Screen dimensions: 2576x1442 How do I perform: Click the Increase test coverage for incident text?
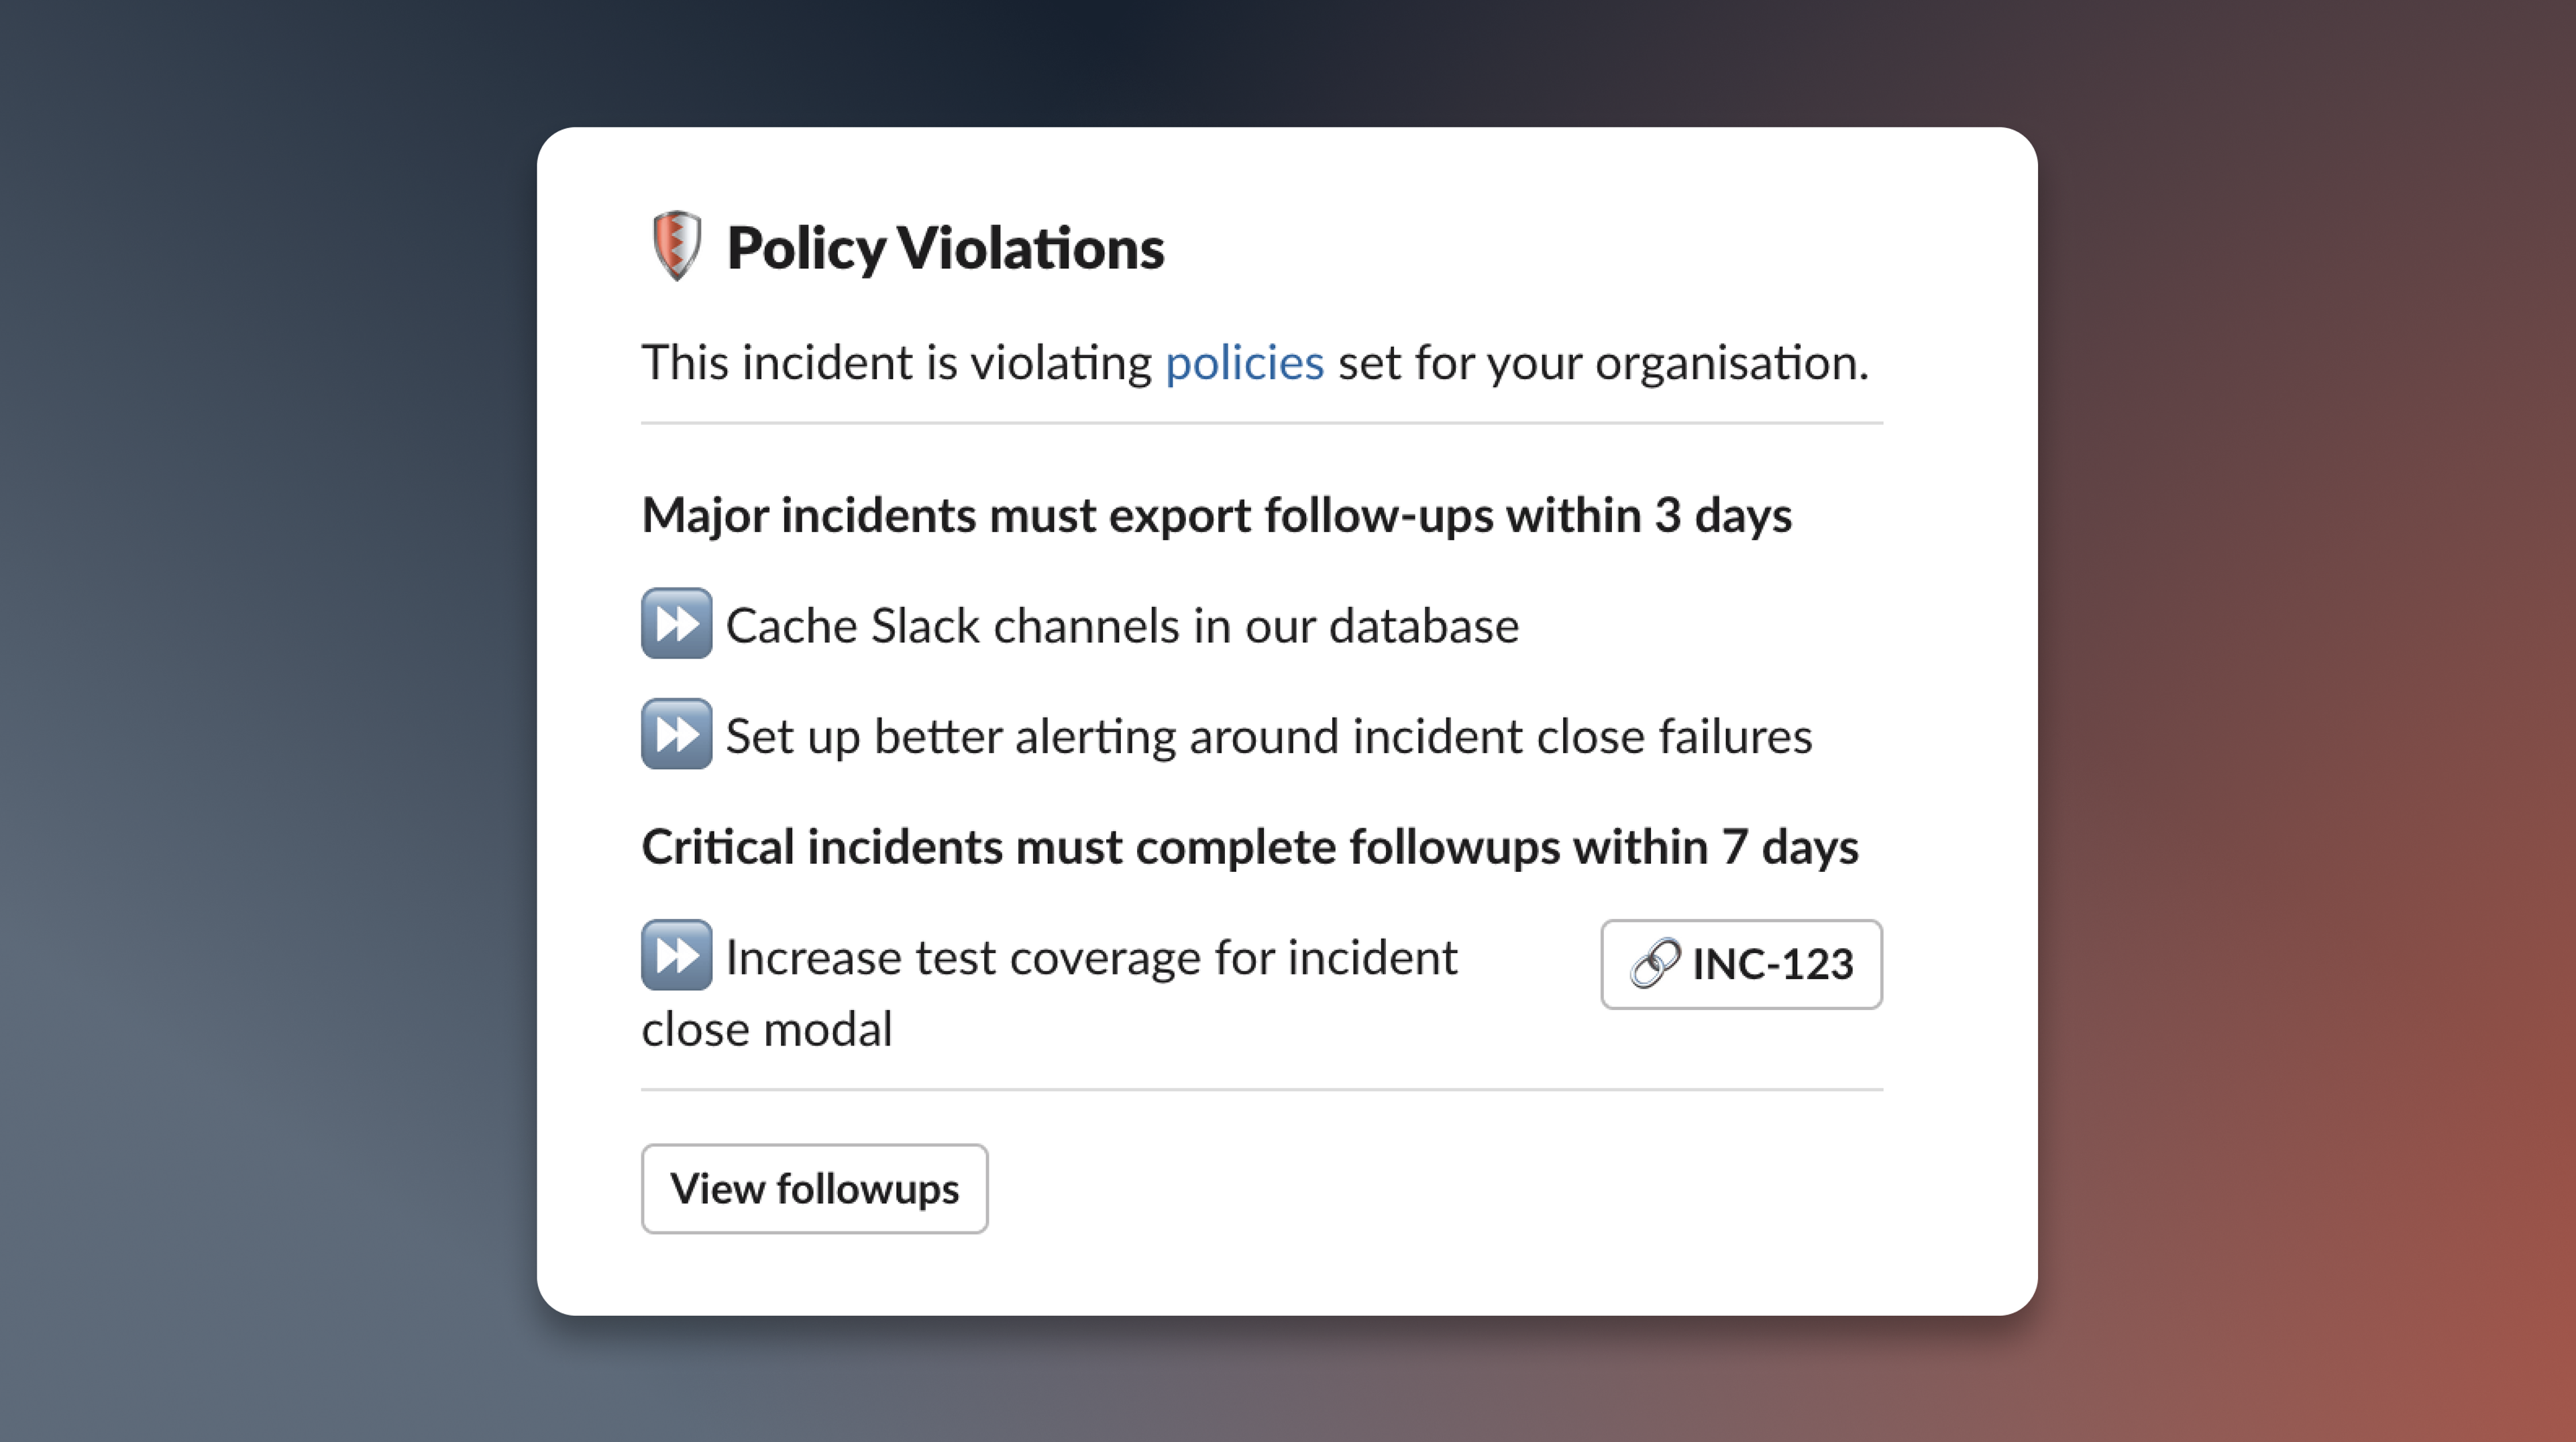[x=1091, y=958]
